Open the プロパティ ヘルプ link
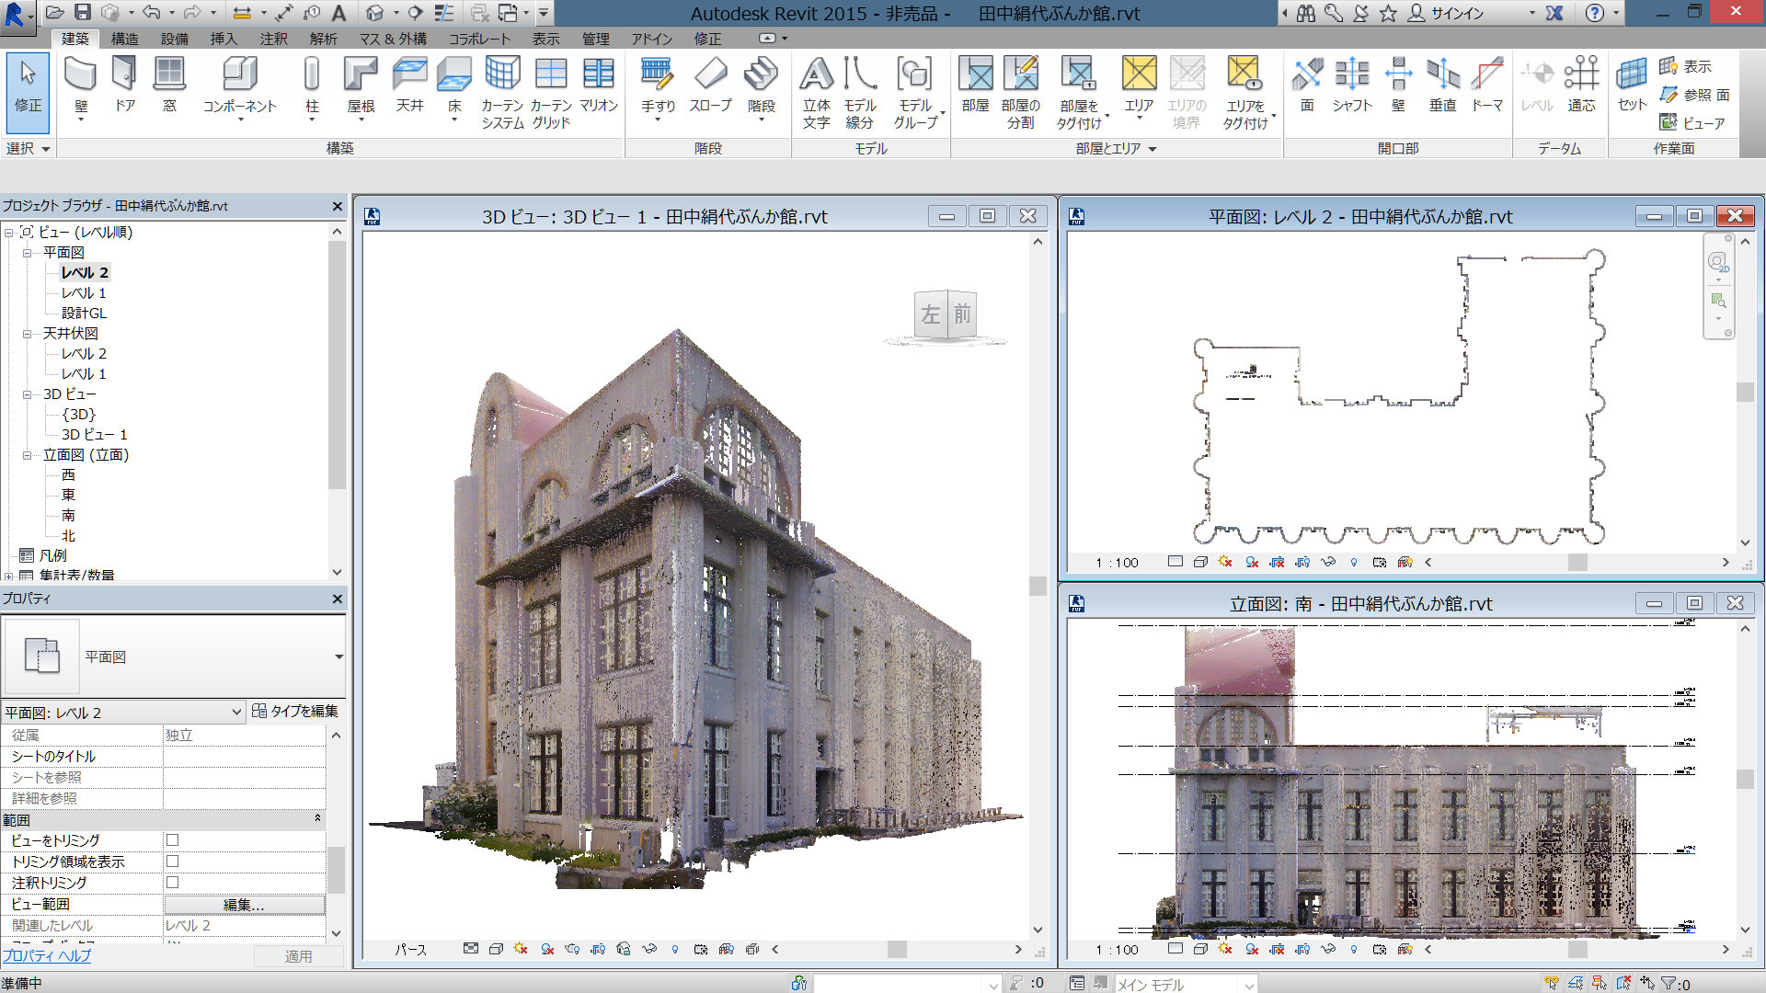Image resolution: width=1766 pixels, height=993 pixels. point(47,956)
